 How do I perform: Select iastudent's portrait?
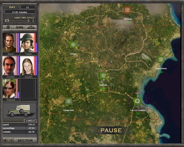click(27, 66)
